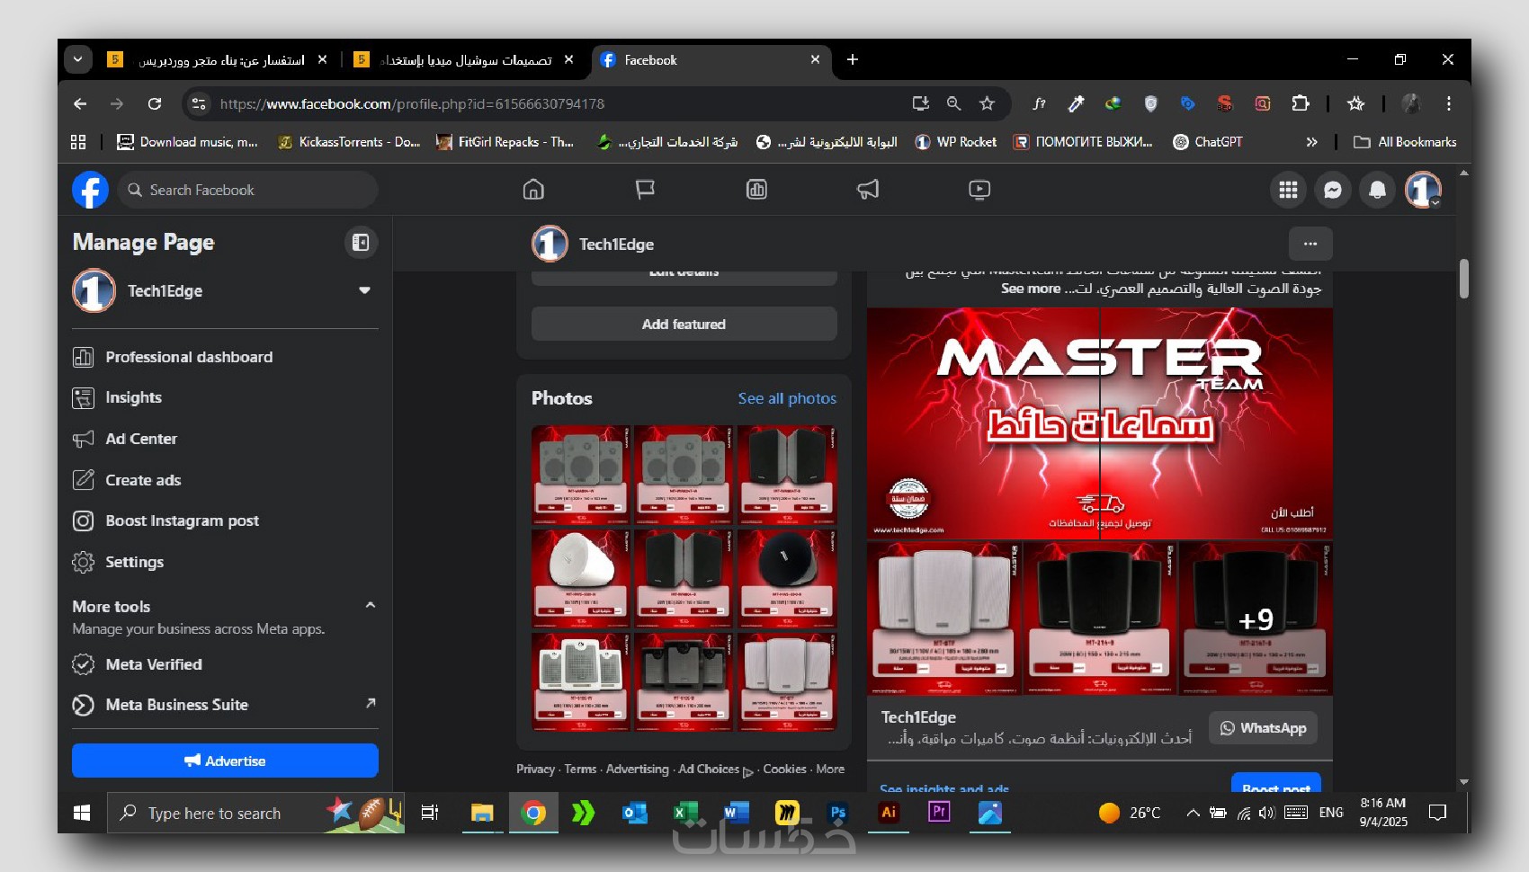Open Facebook Home icon in top navigation
1529x872 pixels.
(533, 190)
